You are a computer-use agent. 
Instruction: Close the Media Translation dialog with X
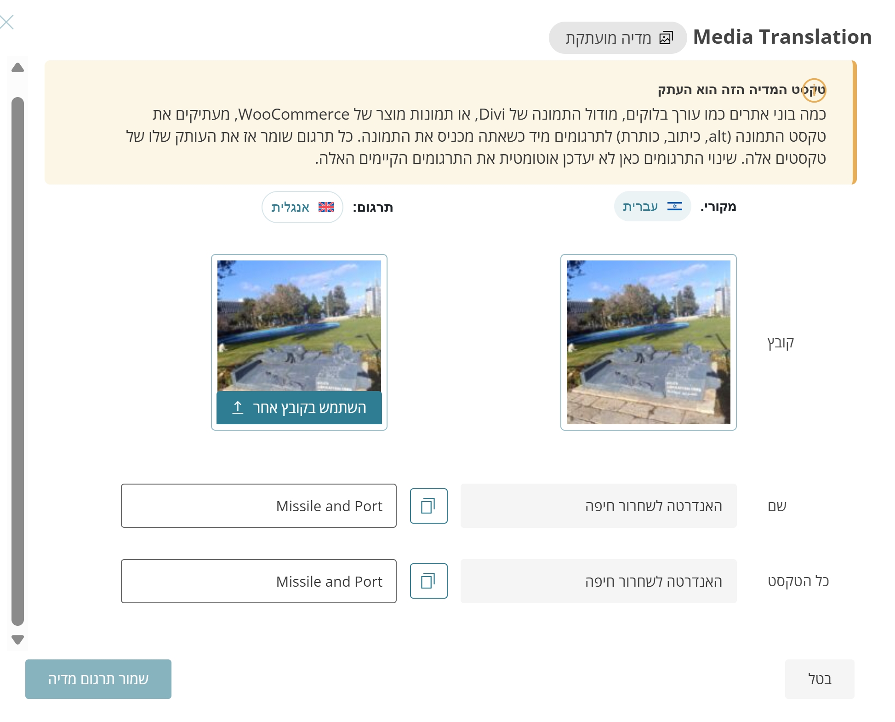click(x=7, y=22)
